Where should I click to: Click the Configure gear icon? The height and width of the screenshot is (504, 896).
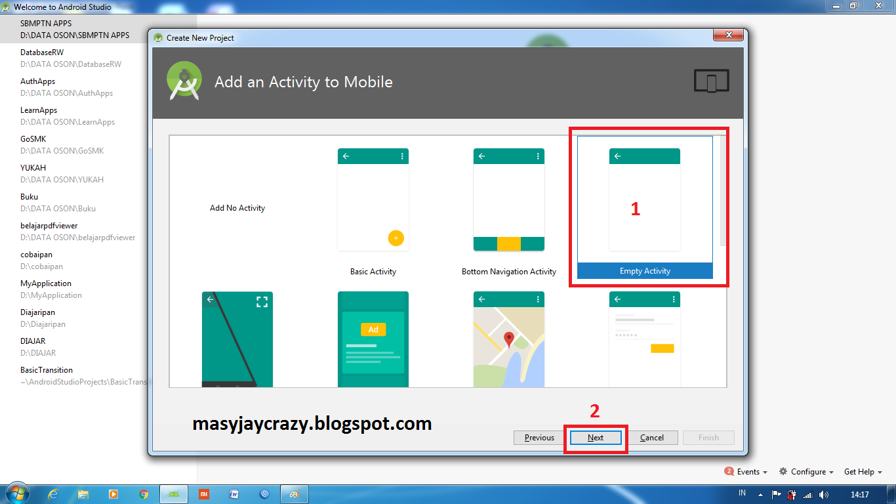click(x=783, y=472)
